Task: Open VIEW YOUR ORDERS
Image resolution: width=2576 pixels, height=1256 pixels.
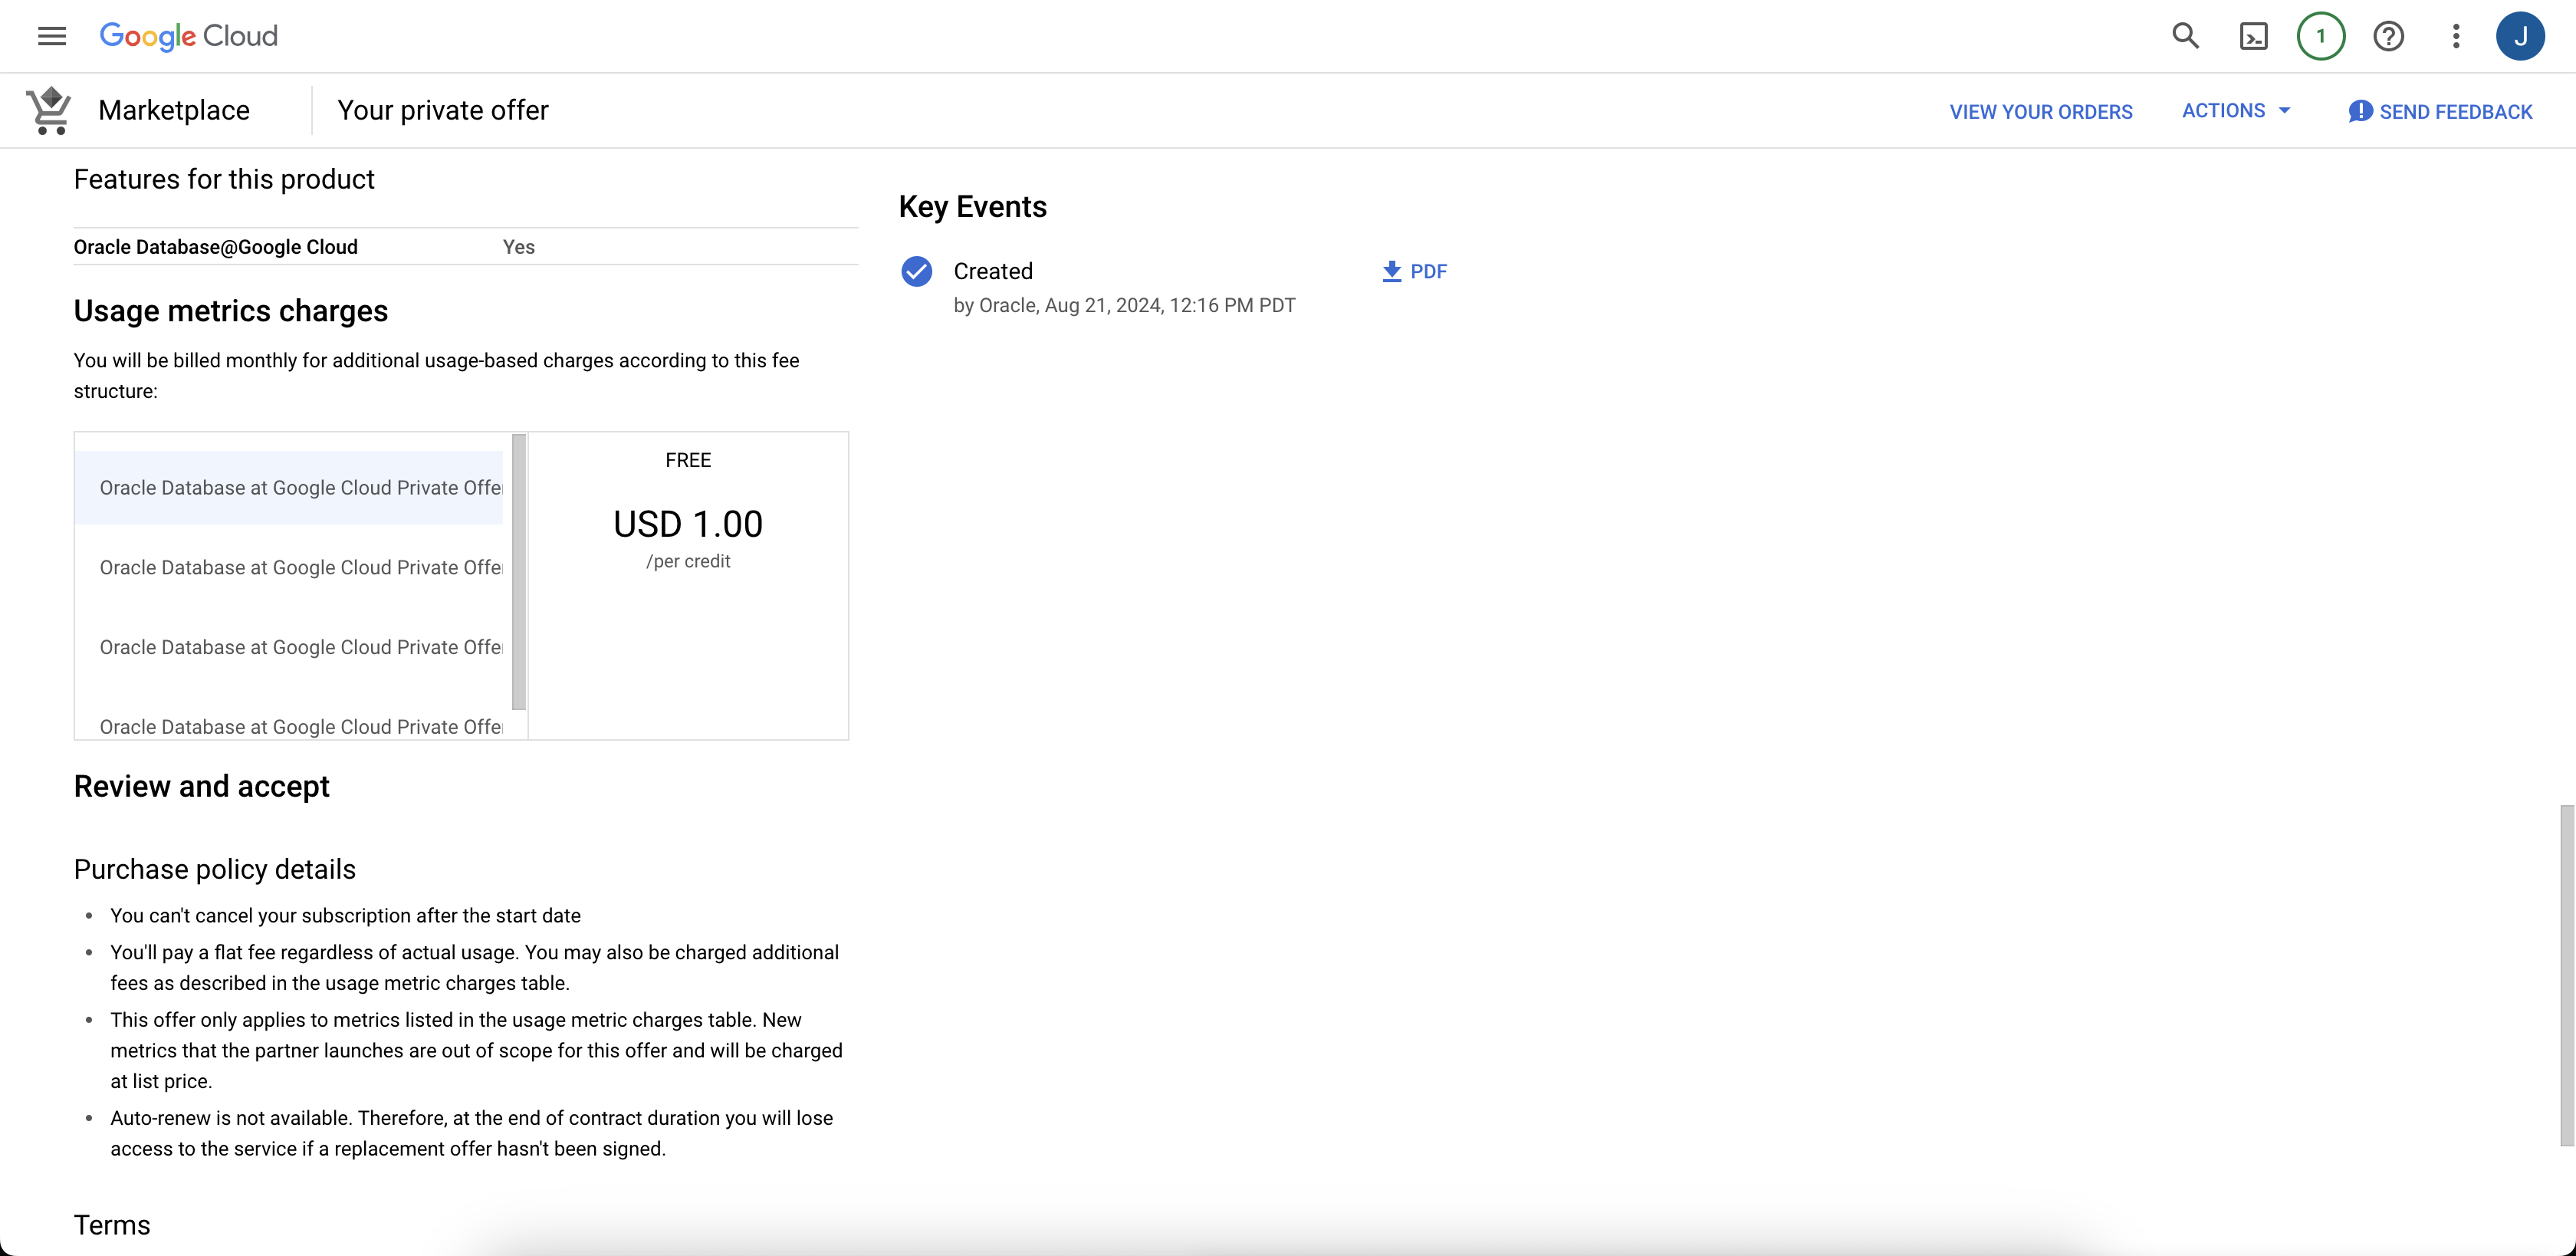Action: (x=2040, y=111)
